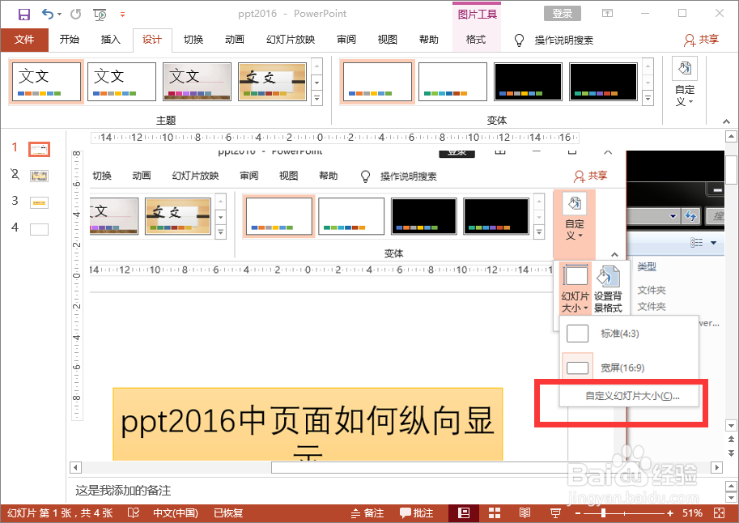Collapse the ribbon with the chevron

tap(726, 121)
